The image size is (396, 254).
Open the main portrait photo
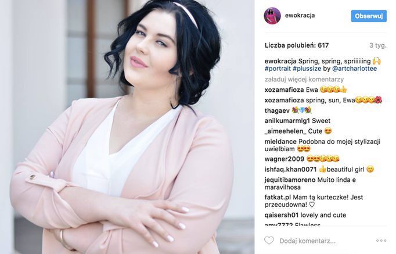[127, 127]
